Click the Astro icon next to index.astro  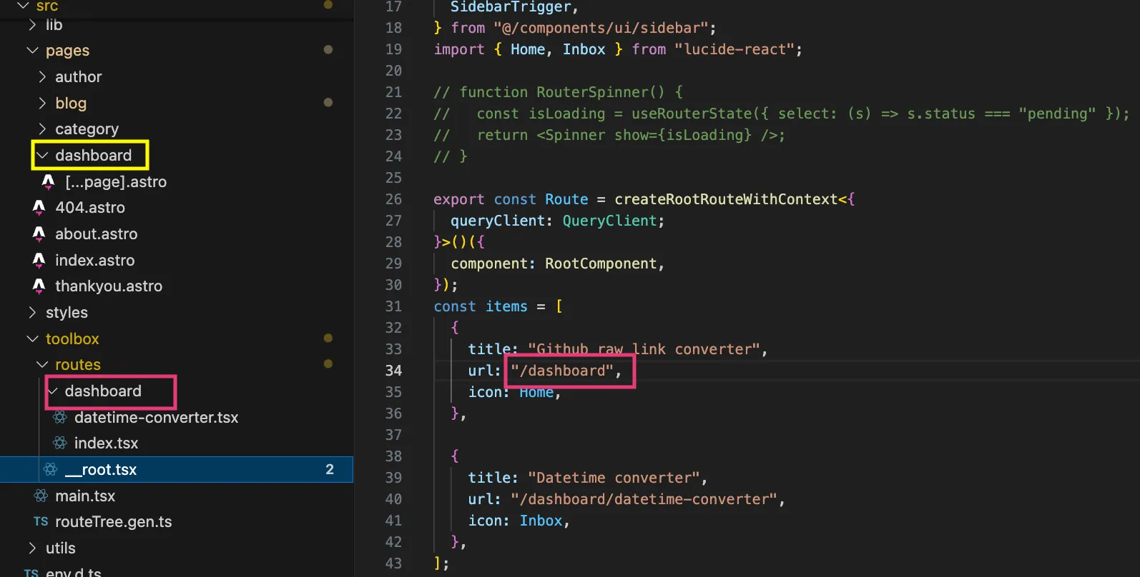39,260
